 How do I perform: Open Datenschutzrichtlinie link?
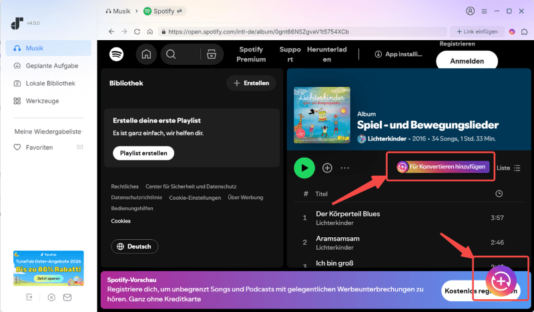[137, 198]
